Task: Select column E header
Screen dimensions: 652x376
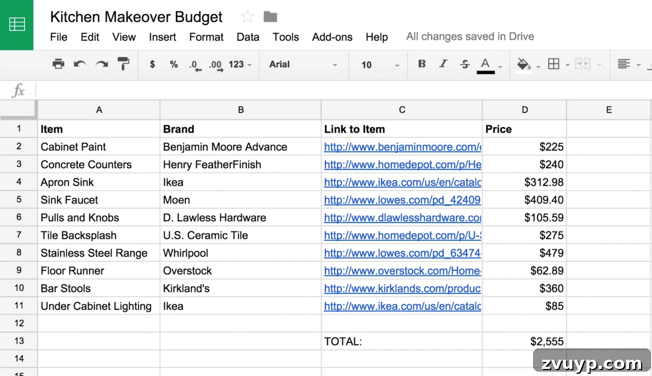Action: [609, 110]
